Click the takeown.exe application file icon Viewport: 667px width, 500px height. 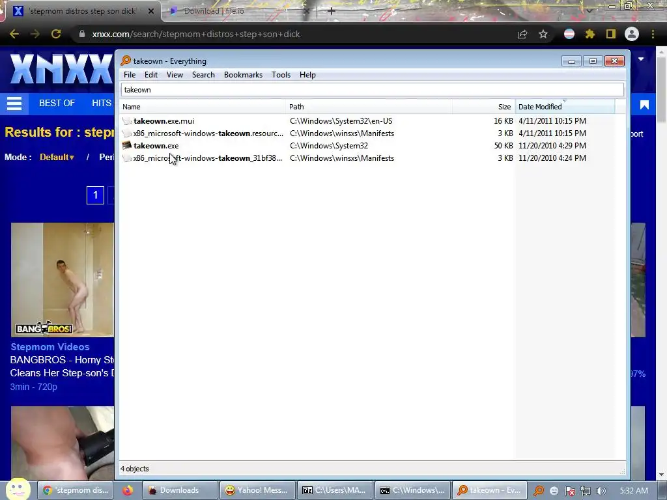pyautogui.click(x=127, y=145)
